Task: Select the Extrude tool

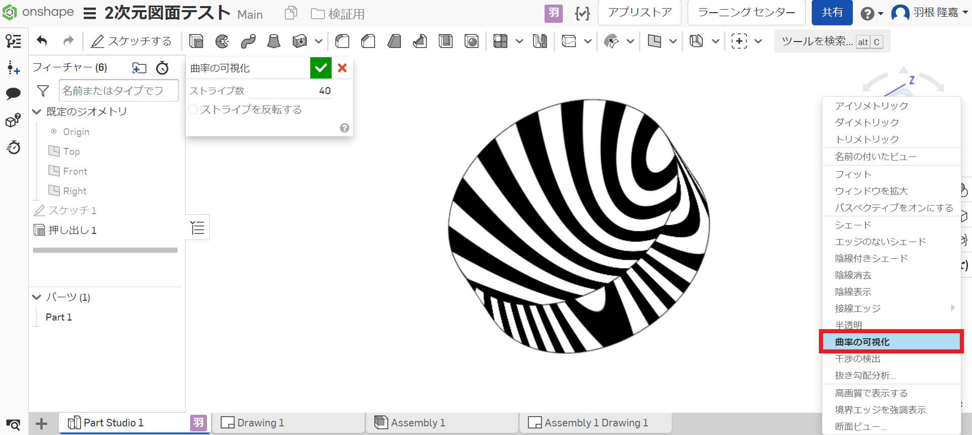Action: [196, 41]
